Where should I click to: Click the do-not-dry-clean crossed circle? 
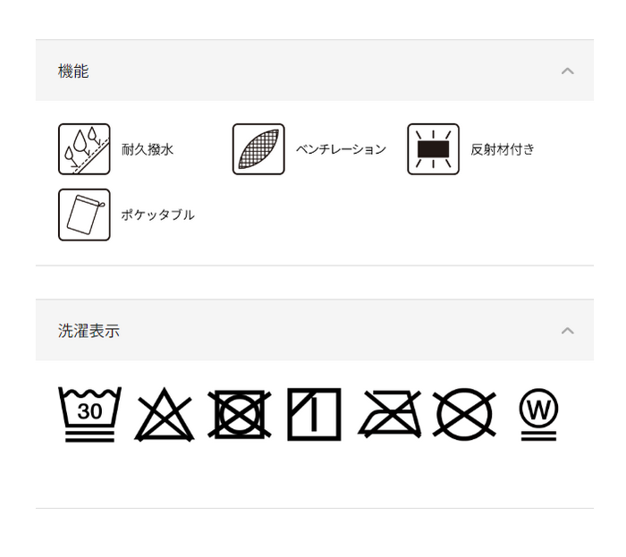tap(464, 414)
